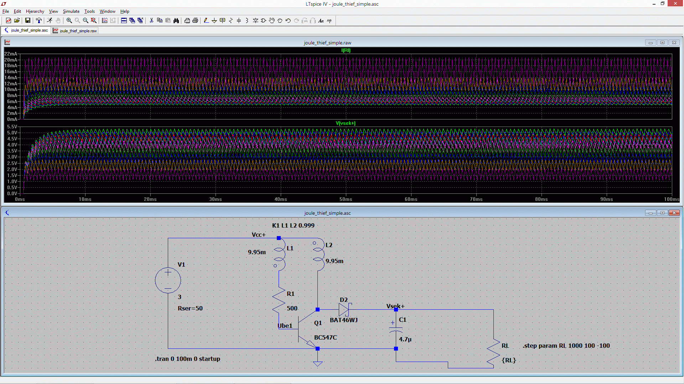Place a Ground symbol from toolbar
The image size is (684, 384).
point(214,21)
